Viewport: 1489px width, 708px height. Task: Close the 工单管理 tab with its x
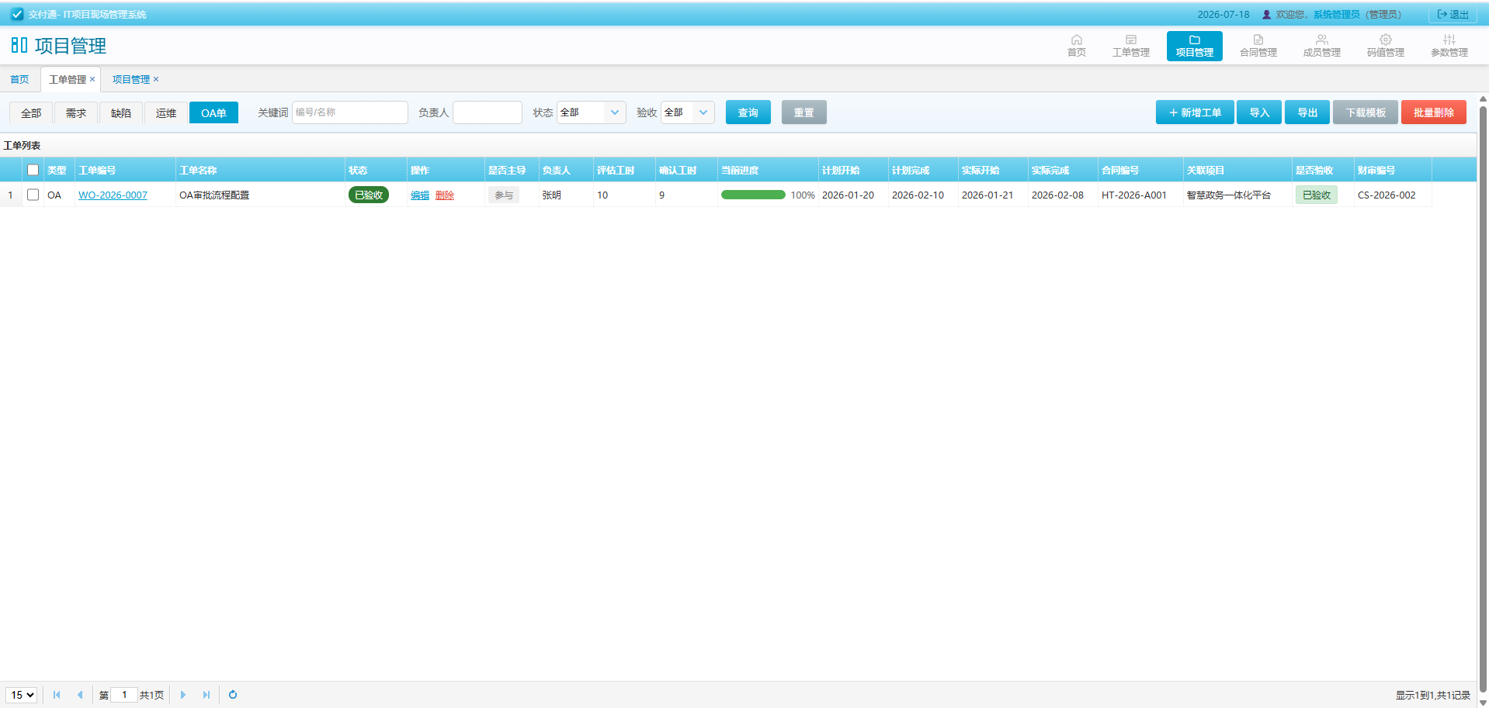[x=92, y=79]
